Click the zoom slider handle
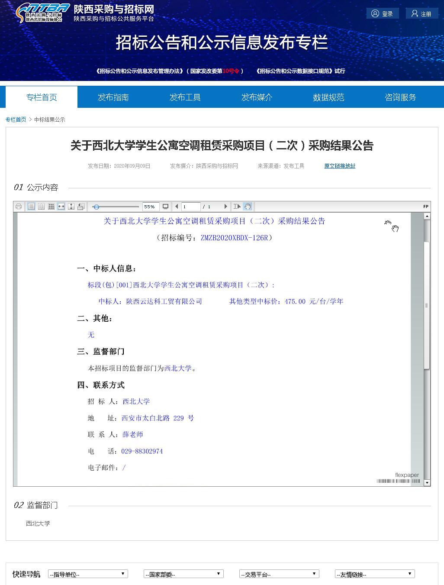444x585 pixels. [96, 207]
